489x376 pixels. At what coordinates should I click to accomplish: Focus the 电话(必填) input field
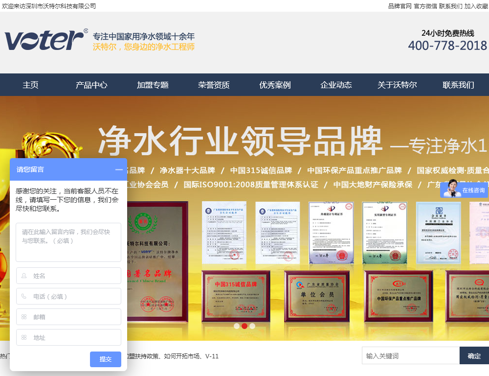(68, 296)
